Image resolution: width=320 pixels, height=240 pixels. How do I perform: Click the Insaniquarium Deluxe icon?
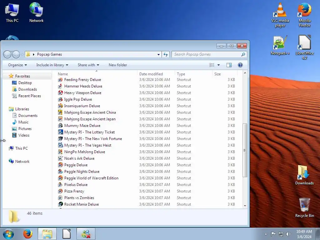[x=60, y=106]
